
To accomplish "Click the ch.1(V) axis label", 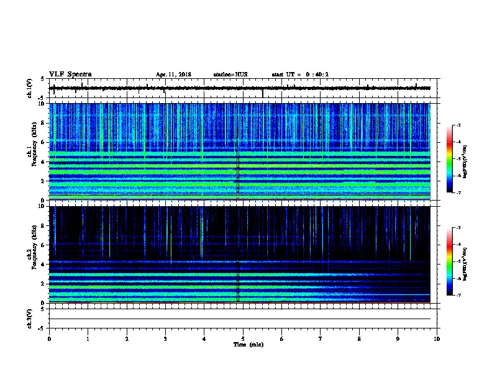I will (x=29, y=88).
